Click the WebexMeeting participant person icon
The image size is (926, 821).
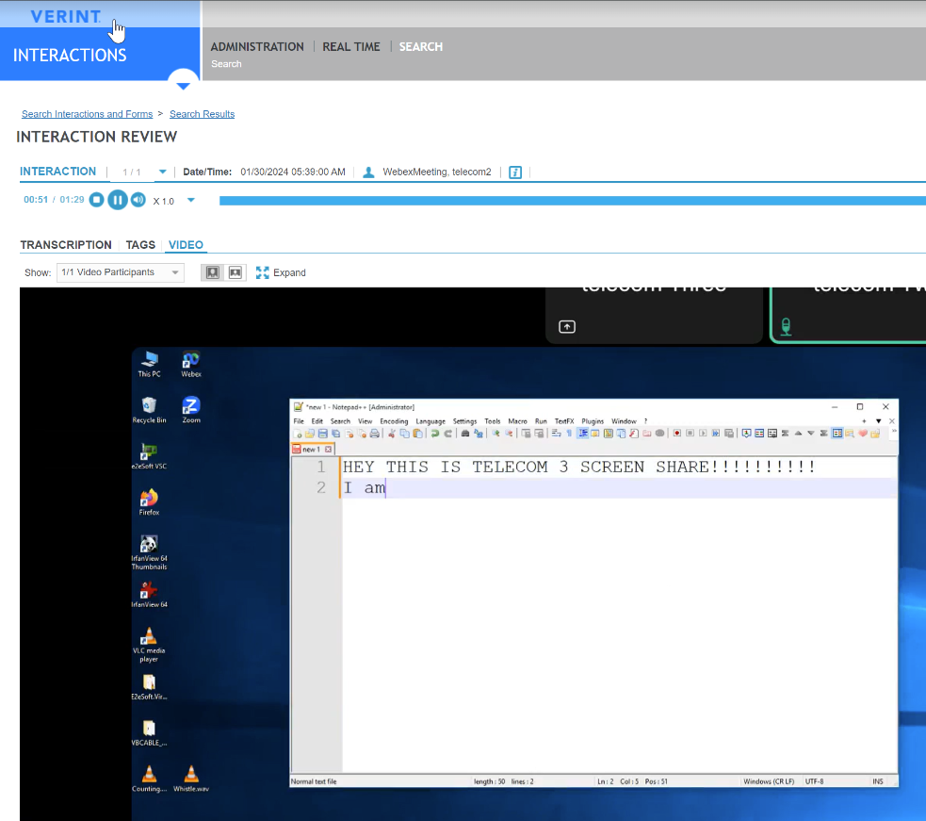point(368,172)
